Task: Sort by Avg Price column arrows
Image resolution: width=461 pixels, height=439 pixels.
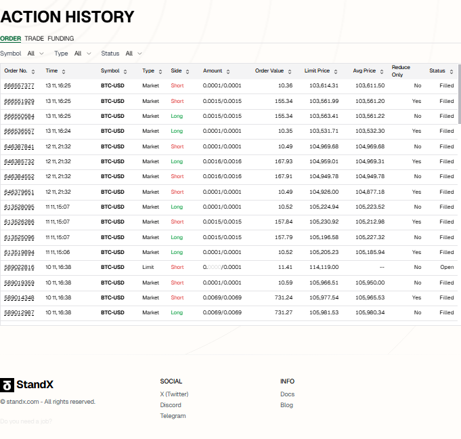Action: (x=382, y=72)
